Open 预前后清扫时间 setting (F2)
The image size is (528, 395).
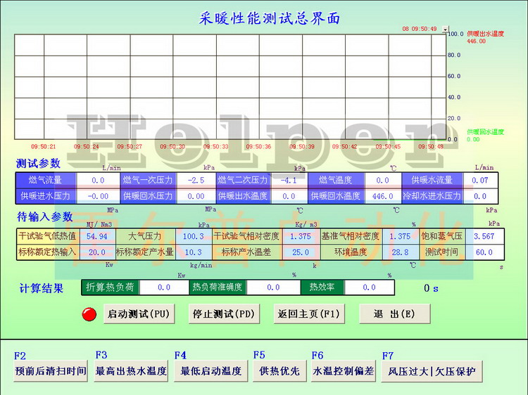tap(51, 371)
